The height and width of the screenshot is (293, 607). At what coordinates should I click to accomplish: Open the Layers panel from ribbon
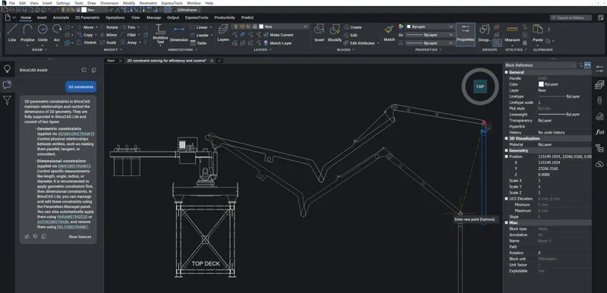[223, 33]
